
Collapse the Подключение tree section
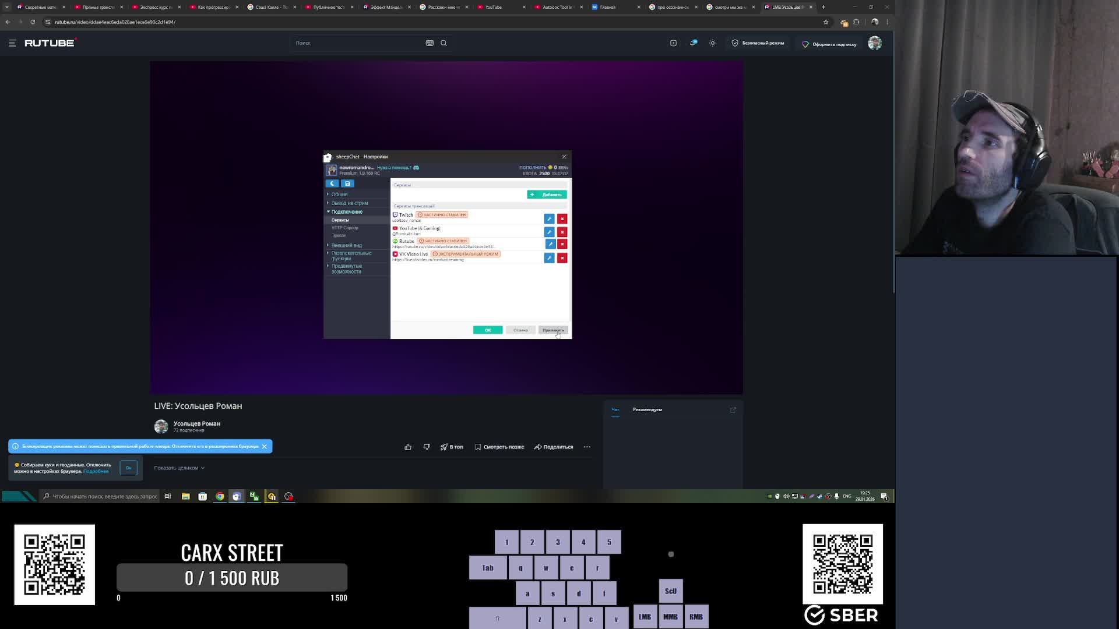coord(346,212)
